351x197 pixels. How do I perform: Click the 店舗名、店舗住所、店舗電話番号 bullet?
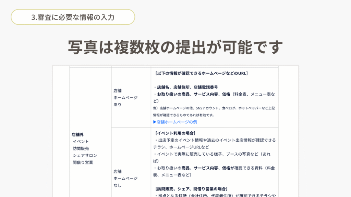pyautogui.click(x=185, y=87)
